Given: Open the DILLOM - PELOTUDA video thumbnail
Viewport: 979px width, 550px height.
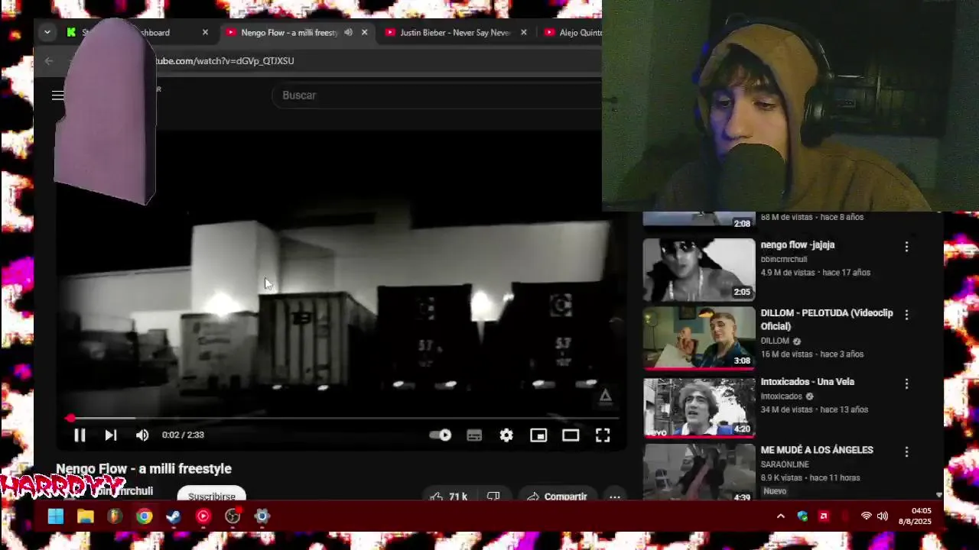Looking at the screenshot, I should pyautogui.click(x=699, y=338).
